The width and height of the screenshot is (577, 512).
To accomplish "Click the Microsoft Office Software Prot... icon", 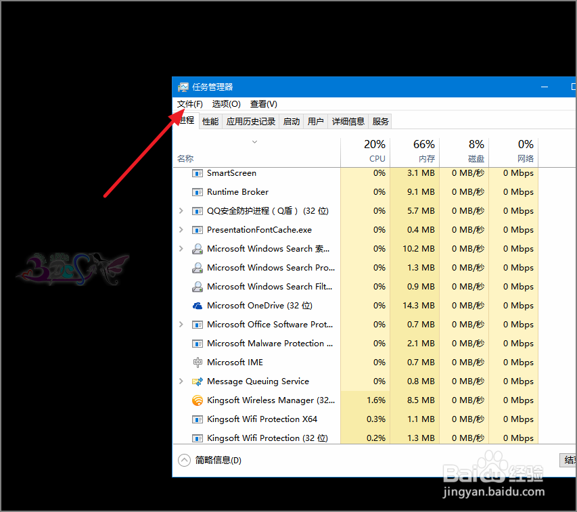I will point(198,325).
